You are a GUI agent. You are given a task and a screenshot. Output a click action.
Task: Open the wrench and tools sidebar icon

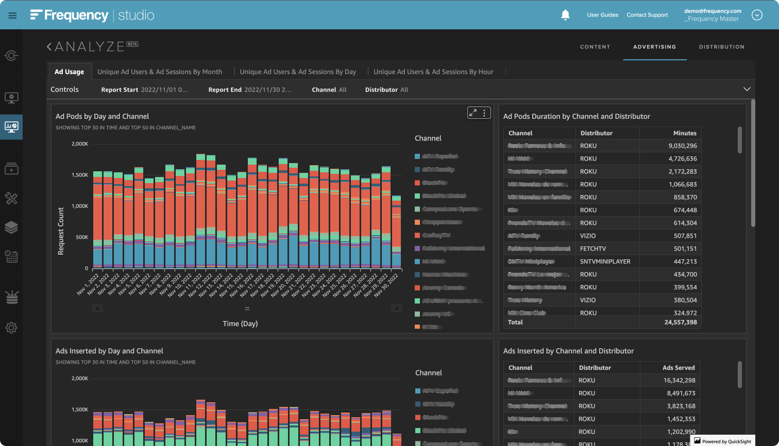coord(11,198)
